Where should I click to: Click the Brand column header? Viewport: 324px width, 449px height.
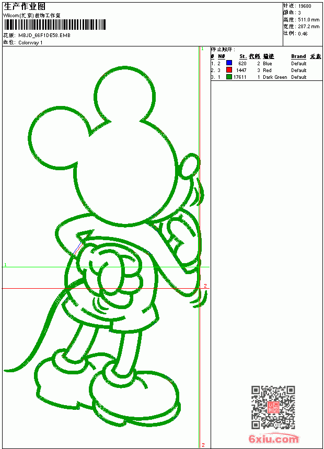click(298, 56)
